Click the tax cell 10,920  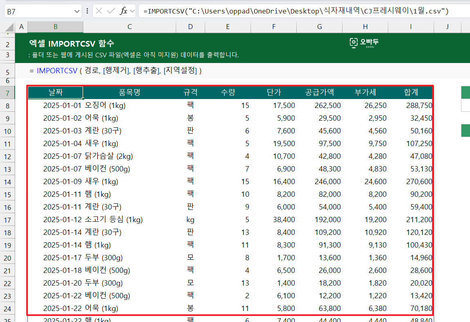(x=365, y=232)
